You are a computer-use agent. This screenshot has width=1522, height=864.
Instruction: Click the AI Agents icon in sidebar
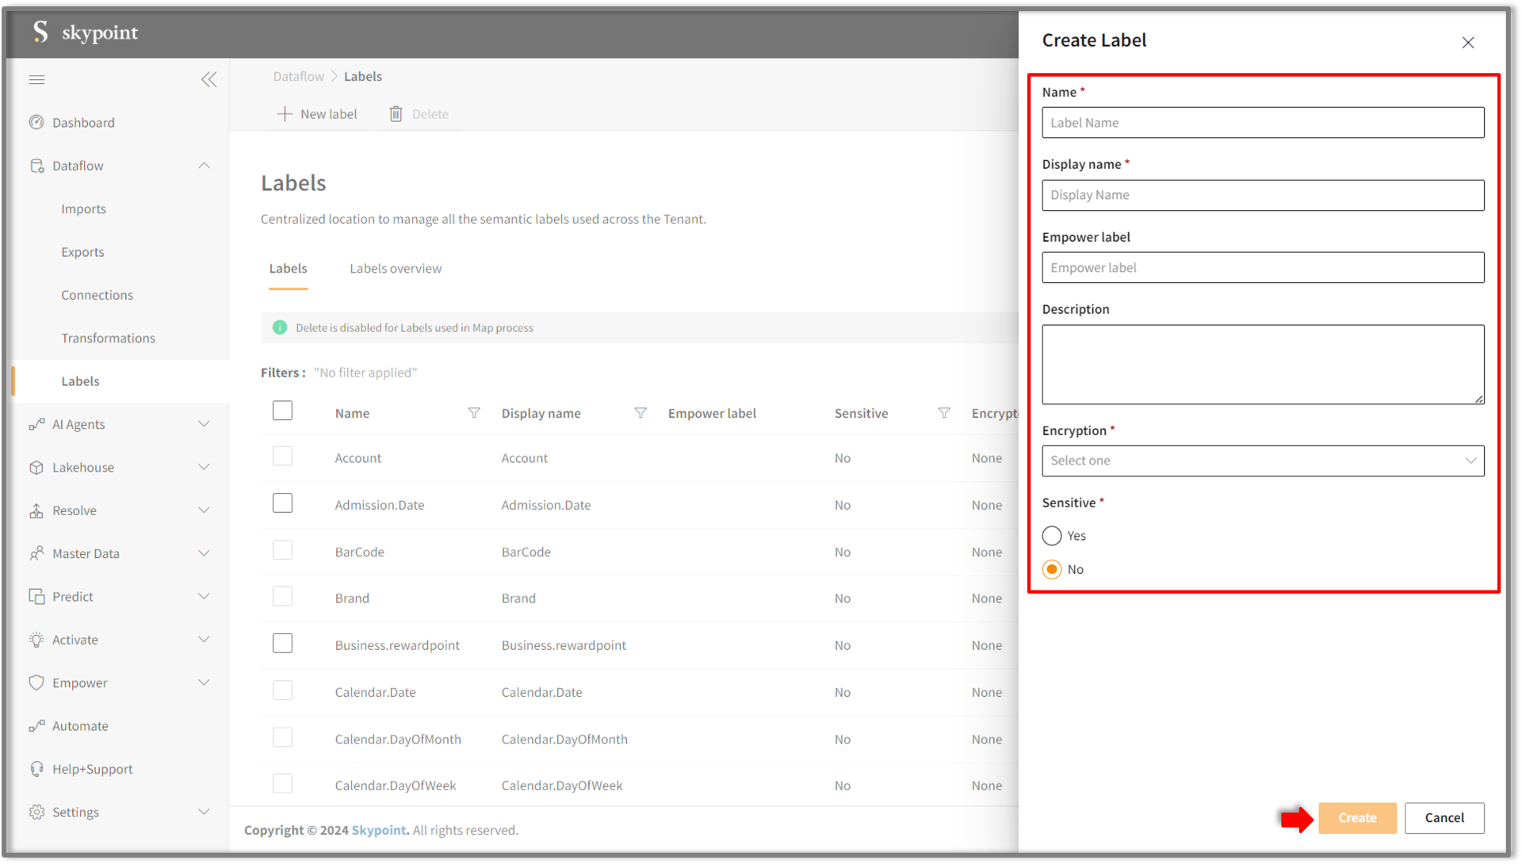[36, 424]
